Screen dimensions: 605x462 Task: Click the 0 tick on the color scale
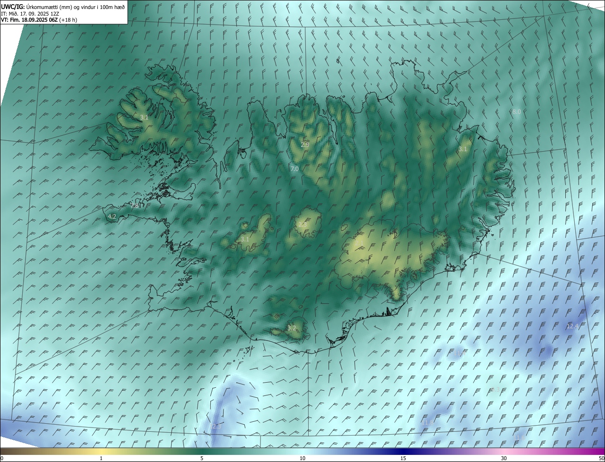(x=2, y=458)
